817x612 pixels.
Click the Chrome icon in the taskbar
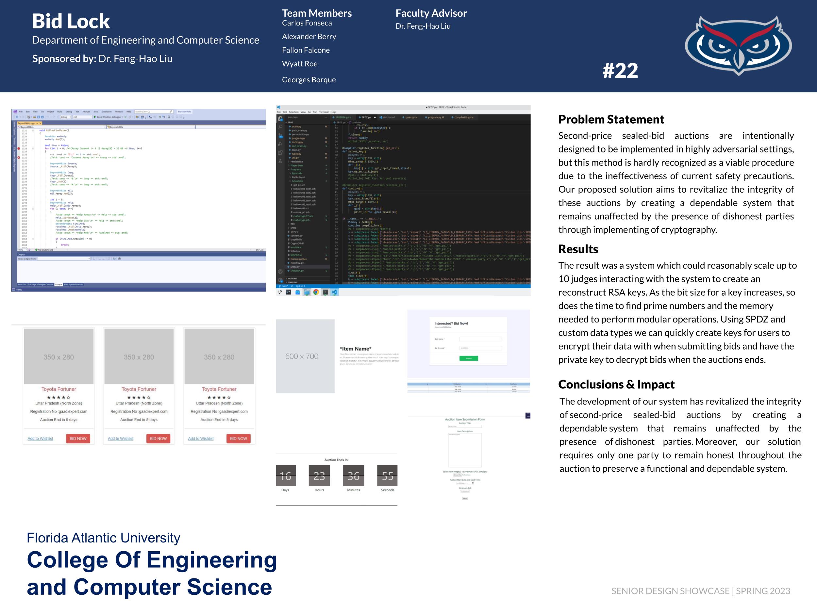click(x=316, y=292)
